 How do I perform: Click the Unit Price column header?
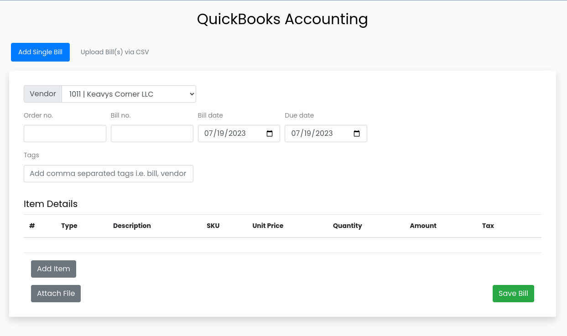268,226
